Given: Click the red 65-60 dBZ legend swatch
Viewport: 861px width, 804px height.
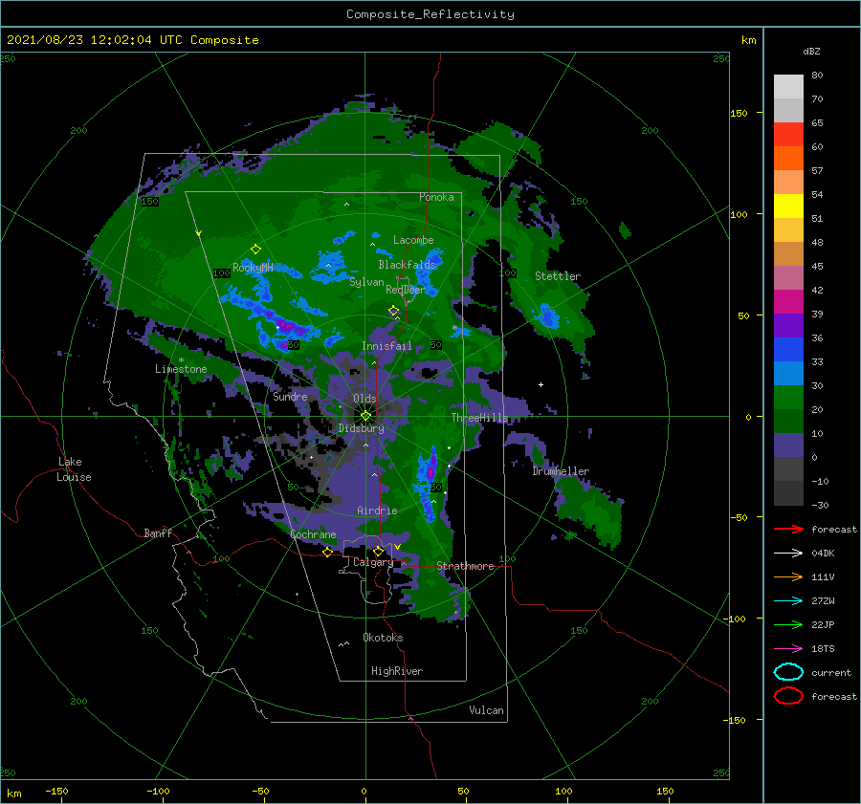Looking at the screenshot, I should point(788,135).
